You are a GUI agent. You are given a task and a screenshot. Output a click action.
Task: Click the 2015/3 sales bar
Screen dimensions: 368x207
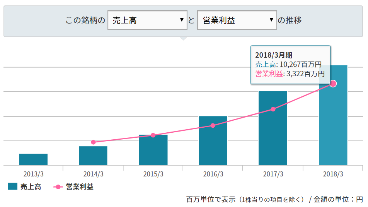click(153, 151)
